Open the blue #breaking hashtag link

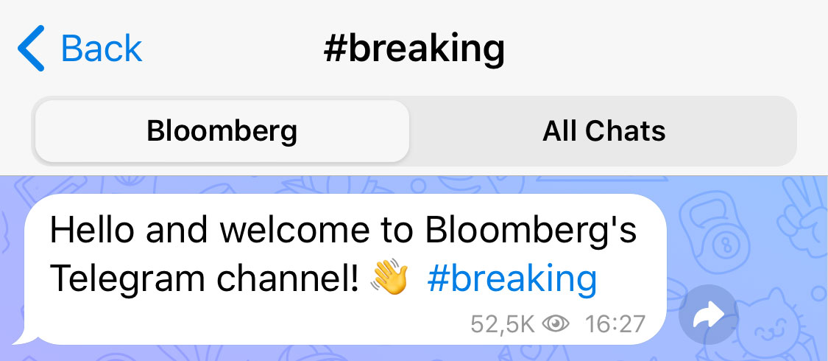tap(512, 279)
